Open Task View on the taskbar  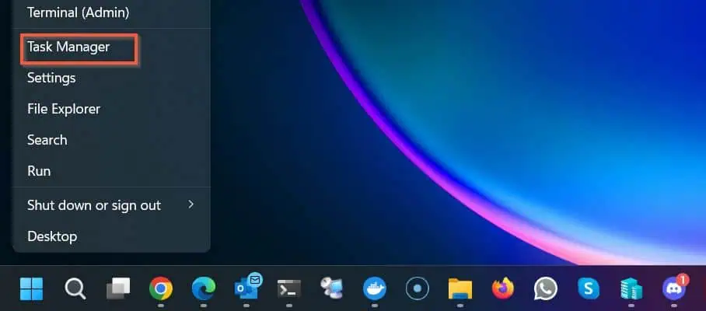pyautogui.click(x=118, y=288)
